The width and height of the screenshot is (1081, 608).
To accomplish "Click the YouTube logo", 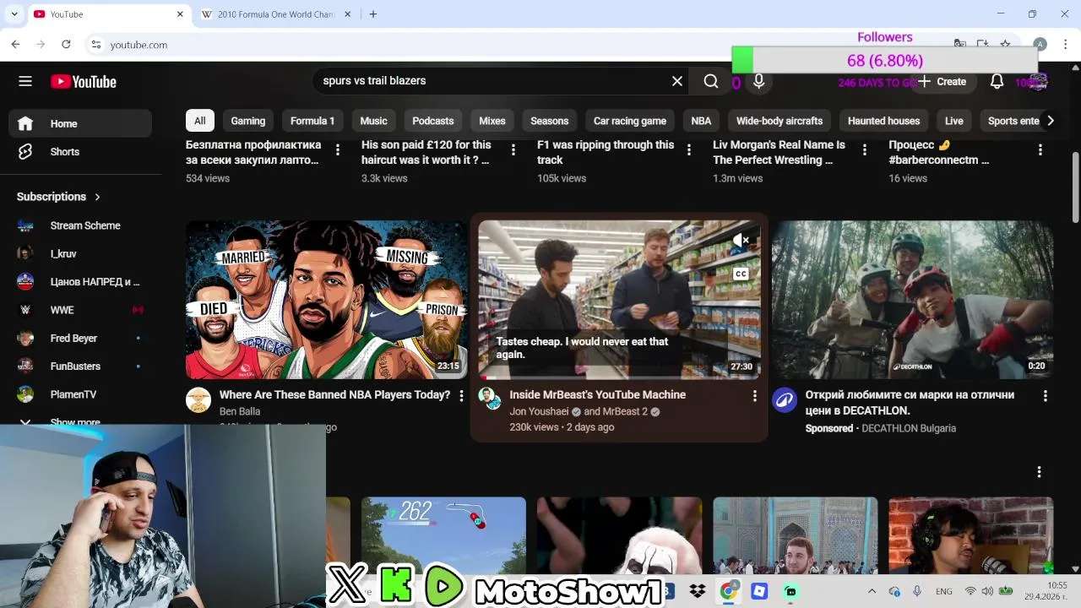I will click(84, 82).
